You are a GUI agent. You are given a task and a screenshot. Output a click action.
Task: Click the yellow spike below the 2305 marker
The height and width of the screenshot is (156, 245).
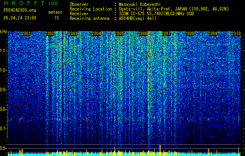115,151
